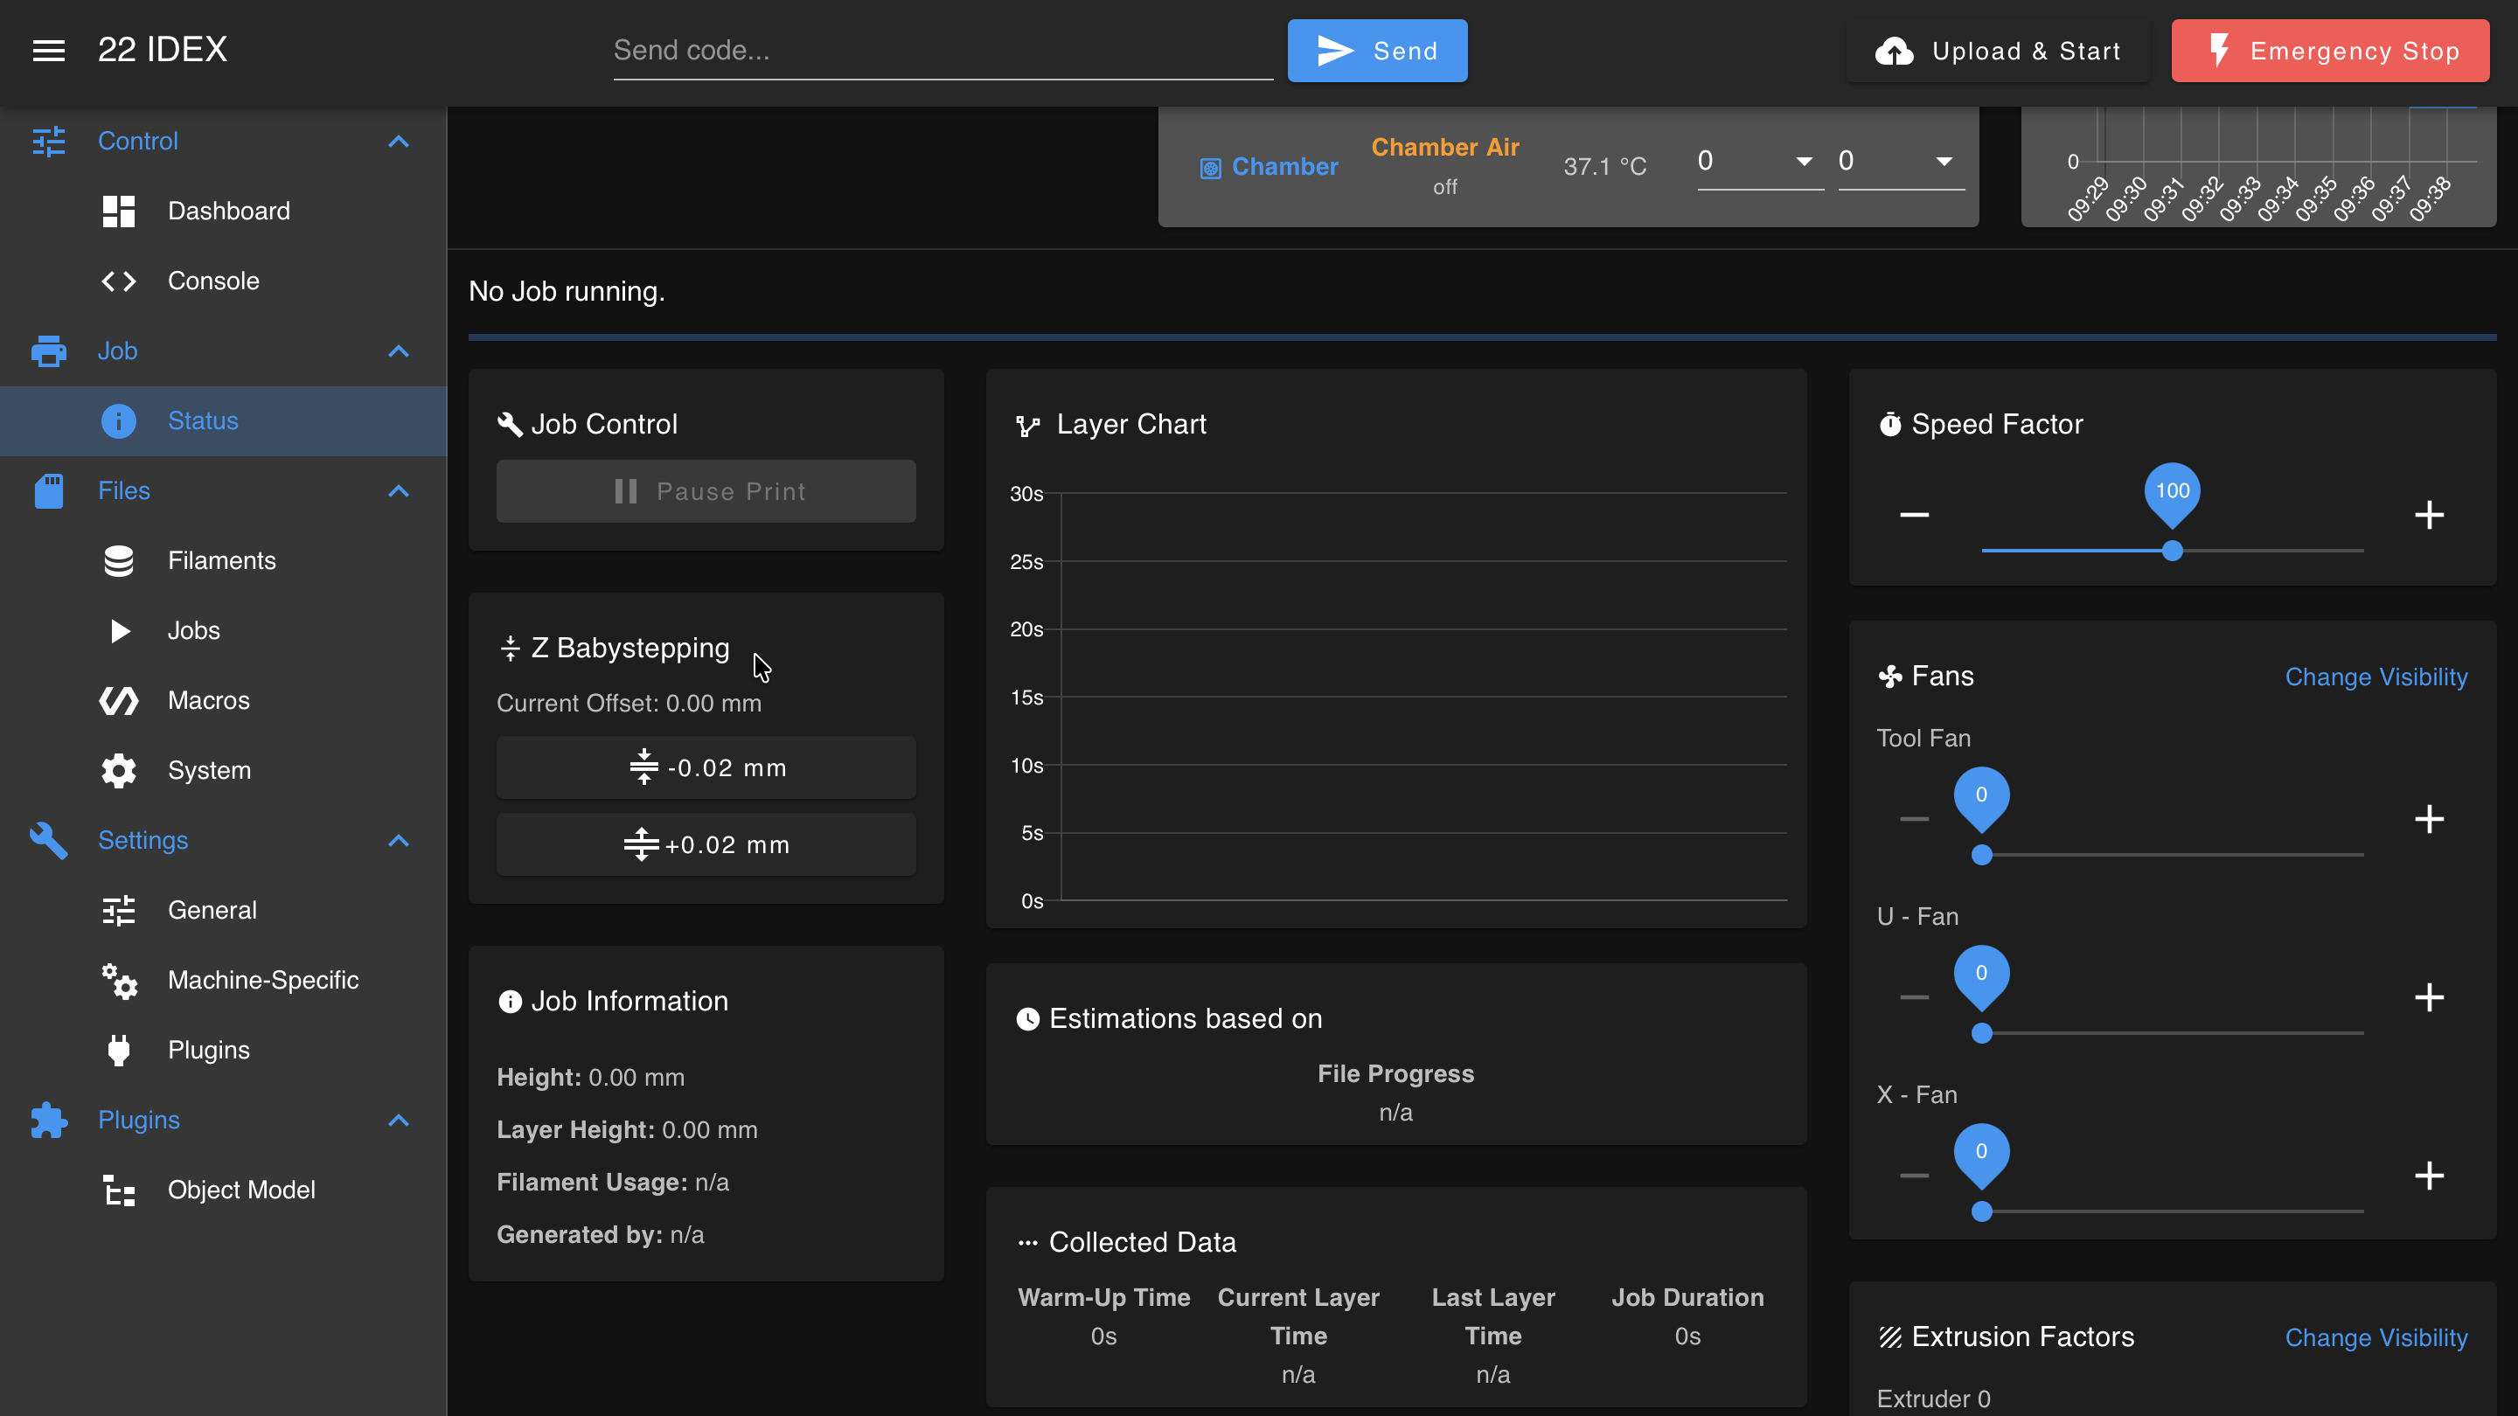Click the Tool Fan slider handle
2518x1416 pixels.
[1981, 855]
